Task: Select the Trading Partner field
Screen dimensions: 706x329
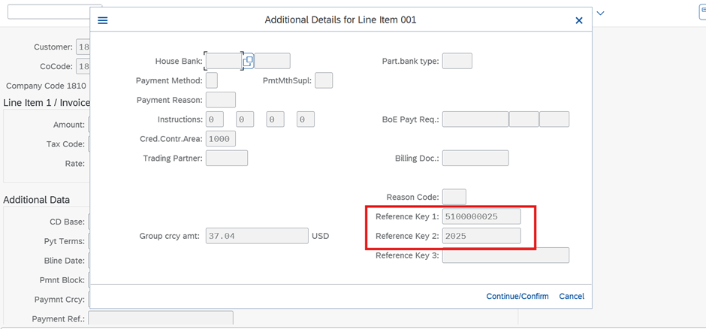Action: pos(227,158)
